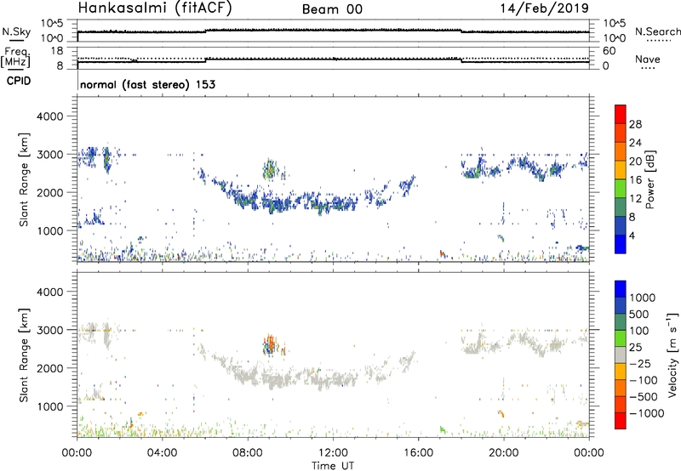Click the 18 tick on the frequency axis

(57, 50)
